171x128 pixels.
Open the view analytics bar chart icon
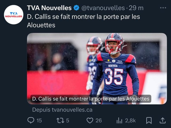[x=119, y=121]
